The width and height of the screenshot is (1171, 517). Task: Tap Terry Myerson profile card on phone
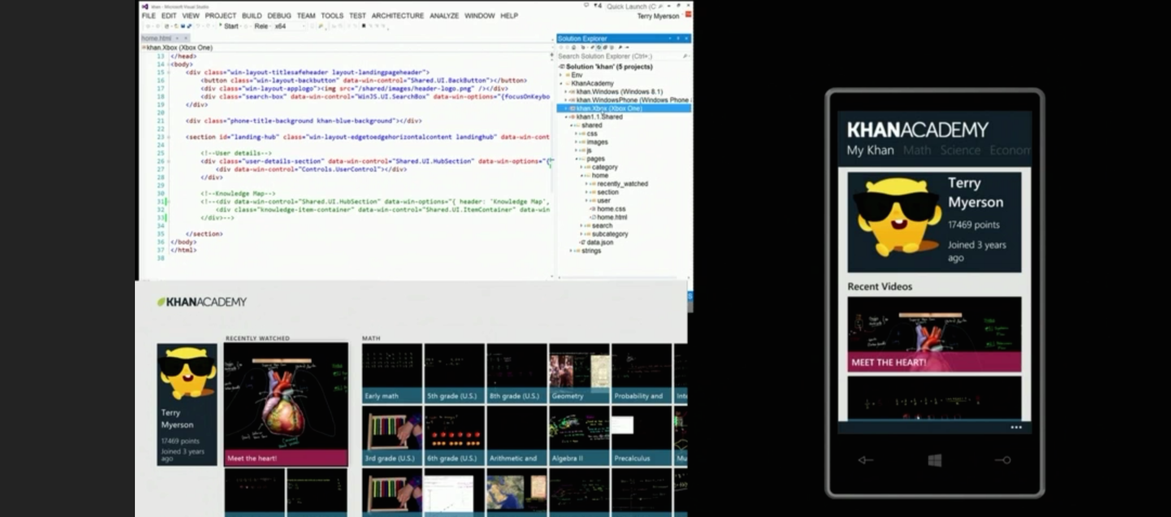click(x=934, y=222)
